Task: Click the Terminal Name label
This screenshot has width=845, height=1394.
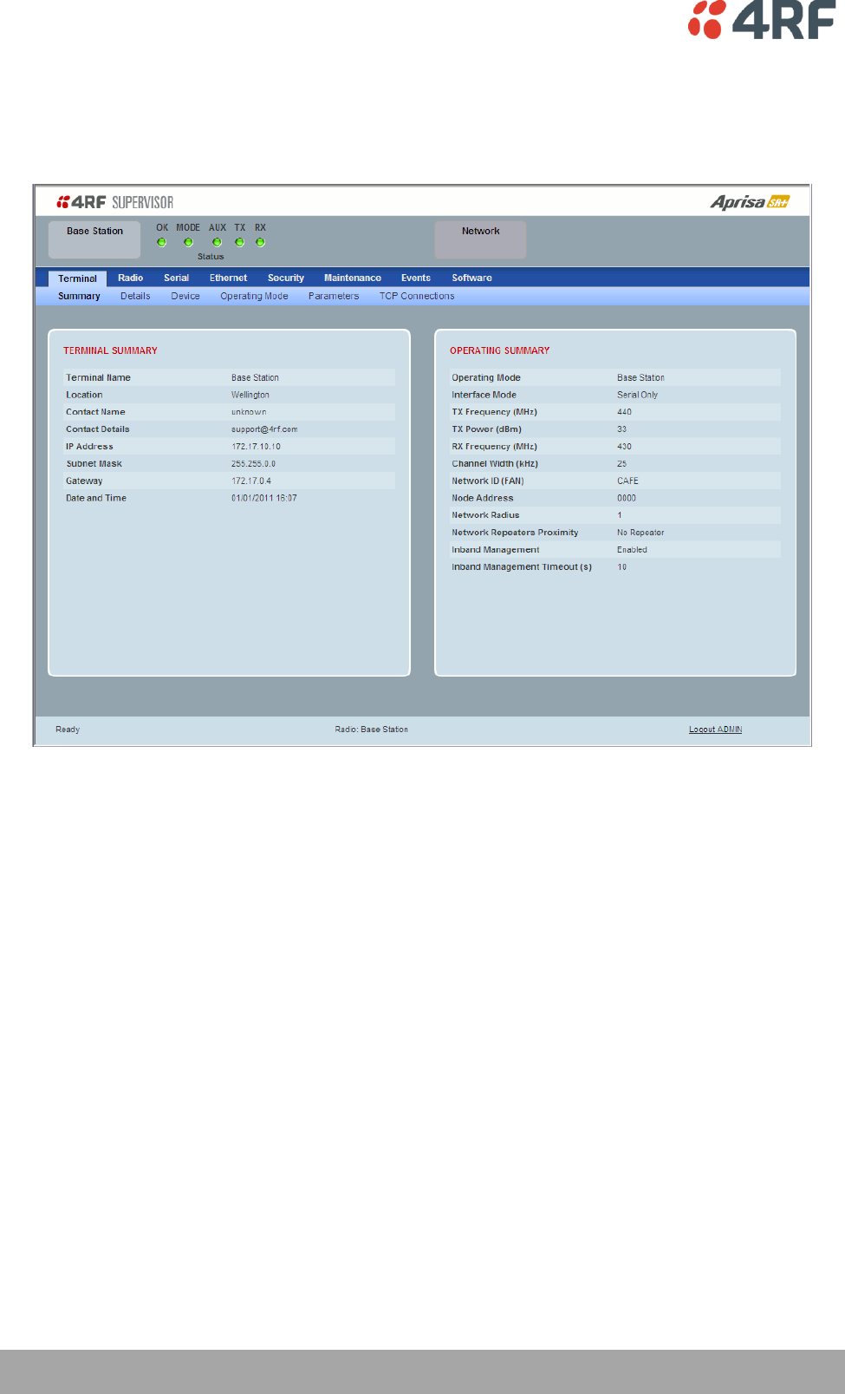Action: click(98, 377)
